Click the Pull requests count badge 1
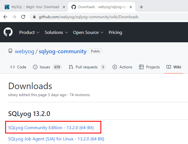Screen dimensions: 188x144 [103, 67]
